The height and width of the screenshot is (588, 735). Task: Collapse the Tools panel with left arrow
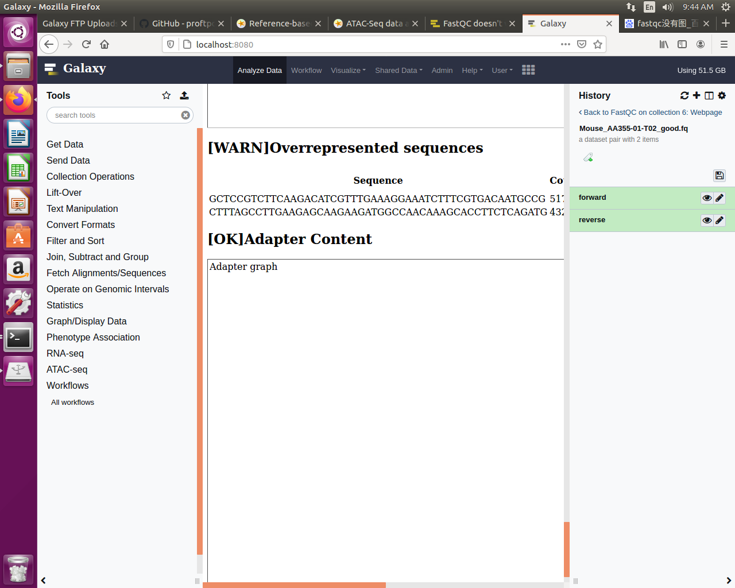43,581
